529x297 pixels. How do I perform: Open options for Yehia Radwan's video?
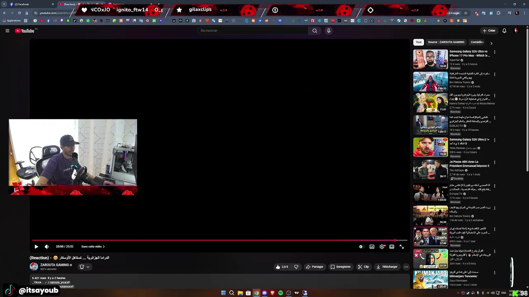pyautogui.click(x=494, y=140)
